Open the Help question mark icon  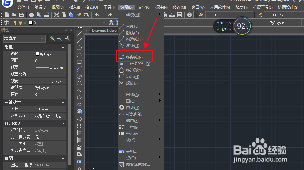point(190,15)
